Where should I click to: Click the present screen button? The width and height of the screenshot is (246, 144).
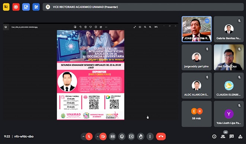131,137
